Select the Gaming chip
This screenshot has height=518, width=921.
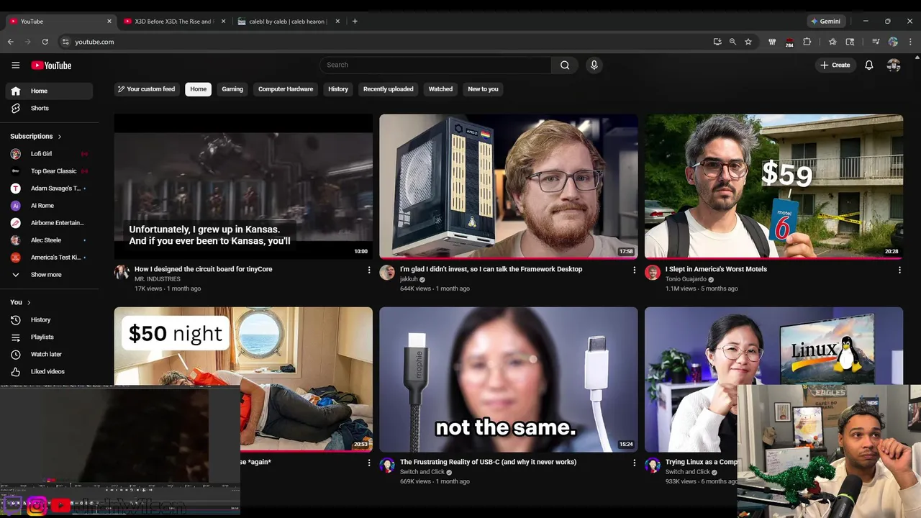232,89
